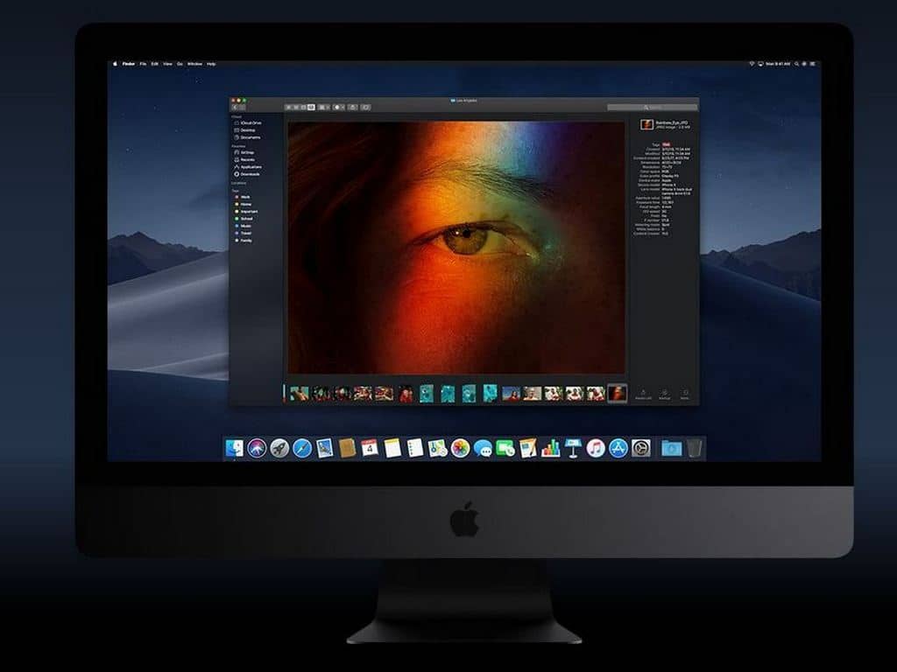
Task: Open the action gear dropdown in toolbar
Action: [339, 107]
